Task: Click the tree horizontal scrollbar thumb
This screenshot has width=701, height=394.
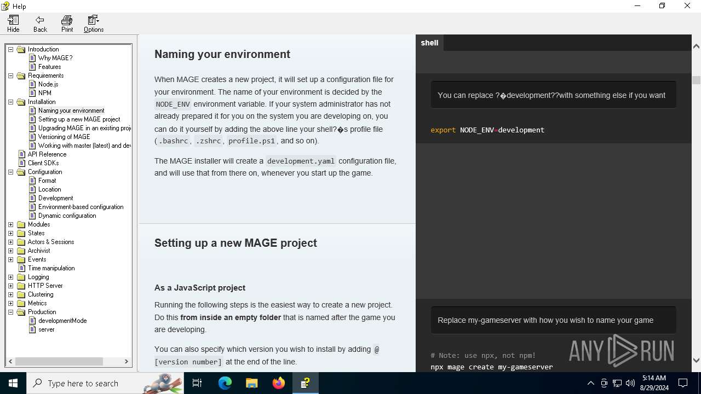Action: click(59, 361)
